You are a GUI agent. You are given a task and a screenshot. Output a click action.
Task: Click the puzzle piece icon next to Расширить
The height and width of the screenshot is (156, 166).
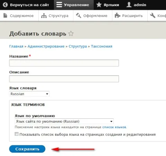117,16
